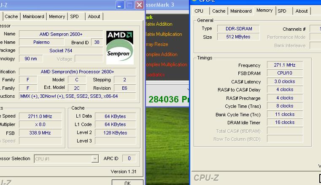Switch to Cache tab in right CPU-Z window
The width and height of the screenshot is (321, 185).
tap(218, 11)
